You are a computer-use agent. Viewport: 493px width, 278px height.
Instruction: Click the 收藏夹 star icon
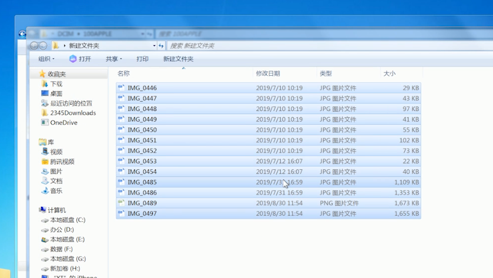click(x=42, y=73)
